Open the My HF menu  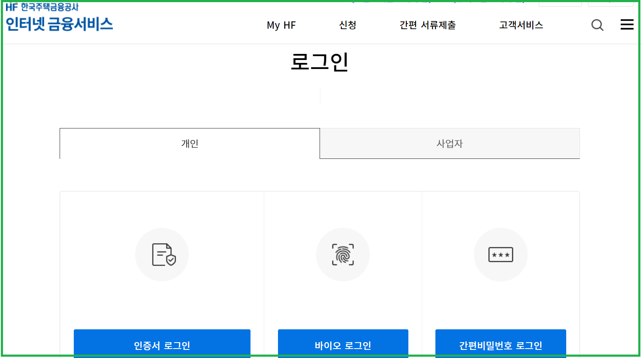tap(281, 25)
